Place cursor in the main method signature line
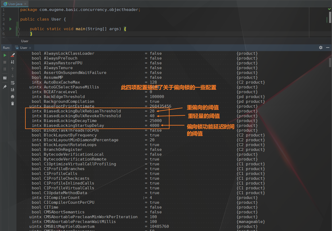This screenshot has height=231, width=332. (78, 29)
